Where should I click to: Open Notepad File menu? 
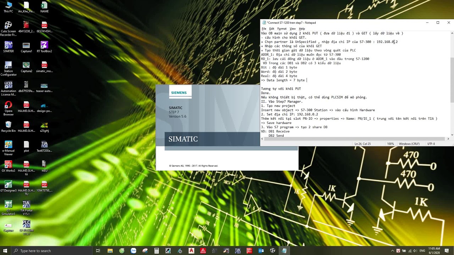pos(264,29)
